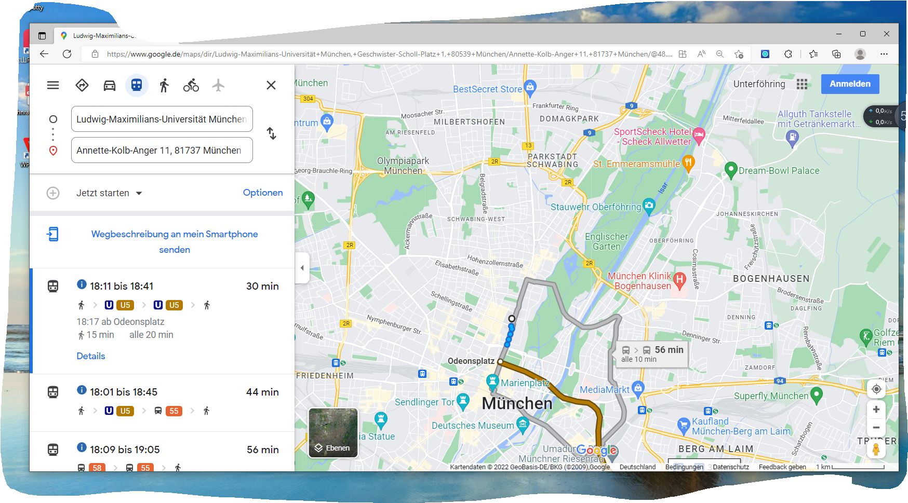
Task: Click the blue Anmelden button
Action: (850, 84)
